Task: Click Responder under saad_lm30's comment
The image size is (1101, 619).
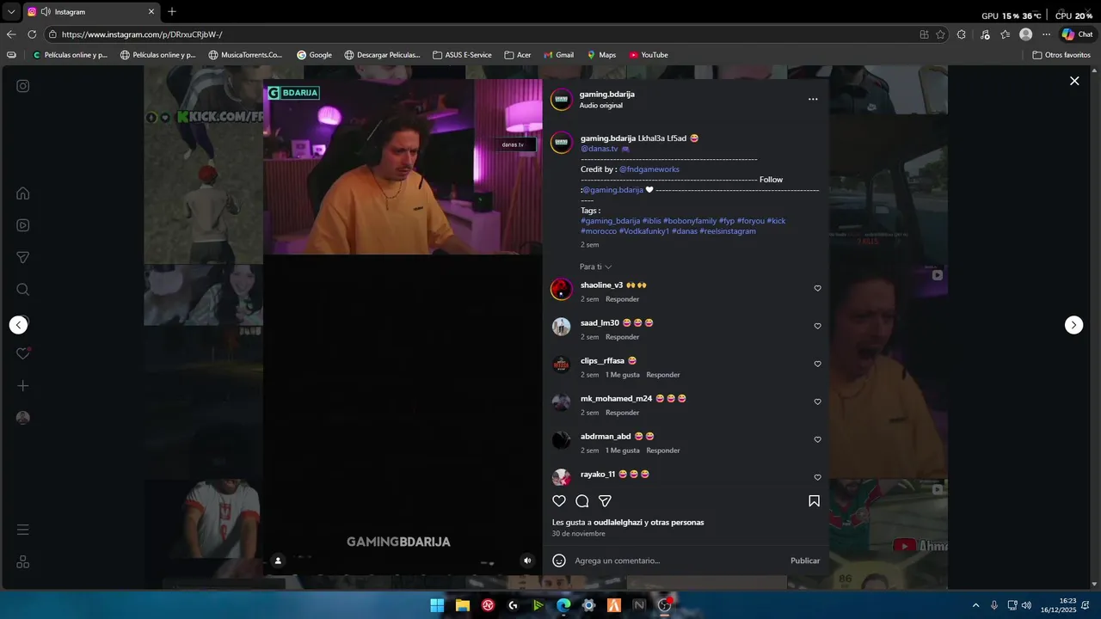Action: [622, 337]
